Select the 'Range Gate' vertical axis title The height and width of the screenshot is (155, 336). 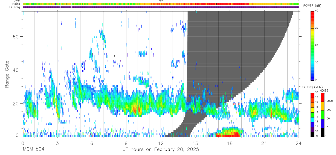coord(7,74)
